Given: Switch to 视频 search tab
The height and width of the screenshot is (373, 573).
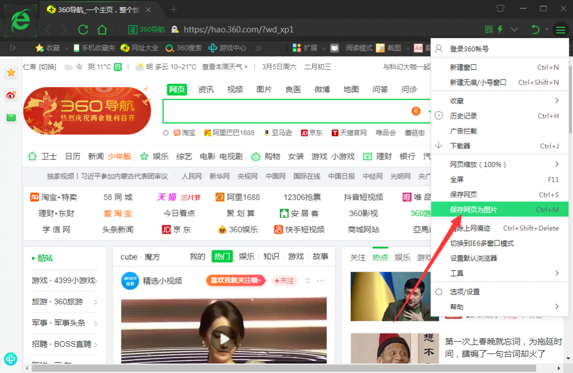Looking at the screenshot, I should coord(235,89).
